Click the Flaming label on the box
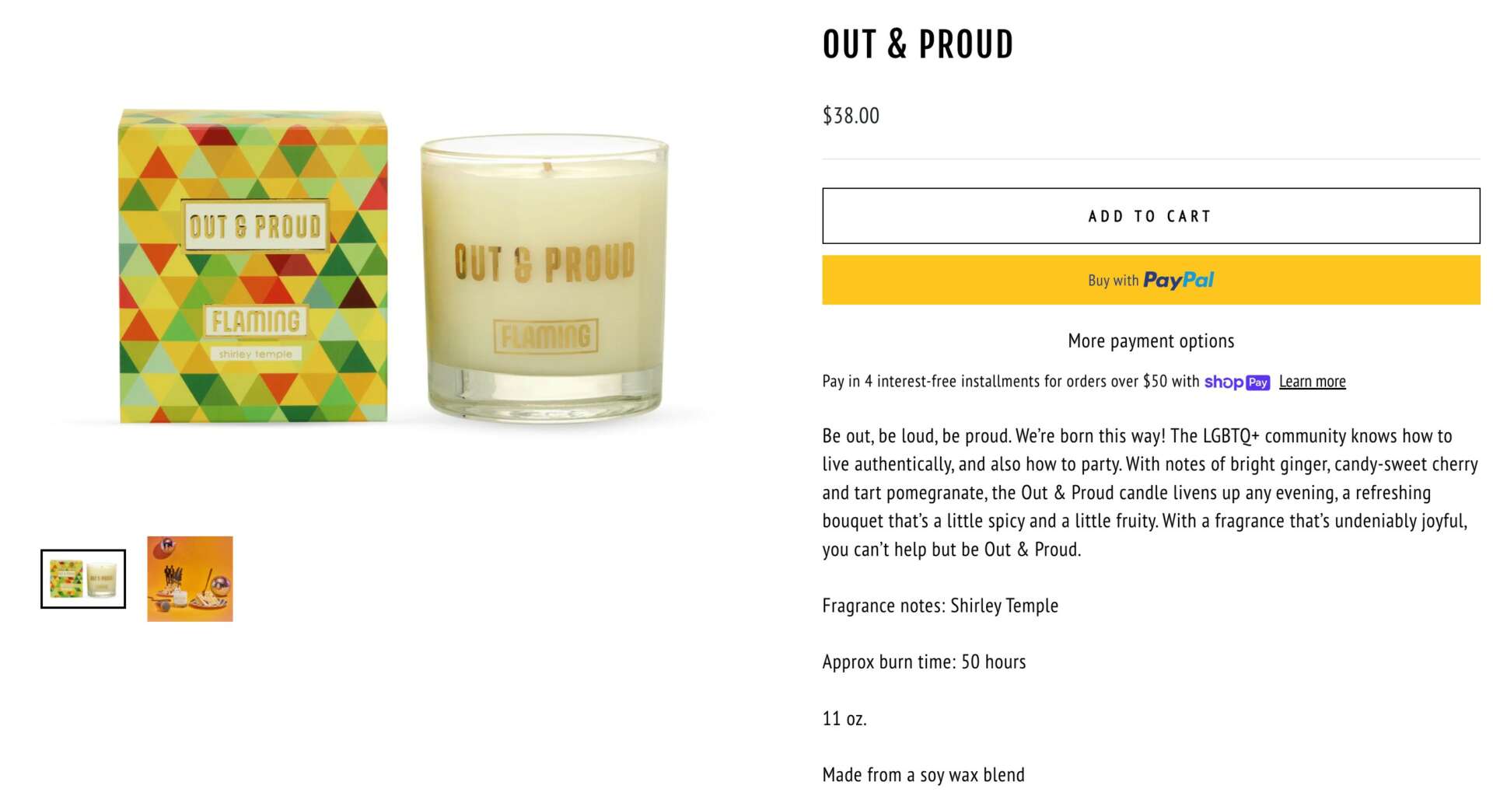 click(255, 321)
